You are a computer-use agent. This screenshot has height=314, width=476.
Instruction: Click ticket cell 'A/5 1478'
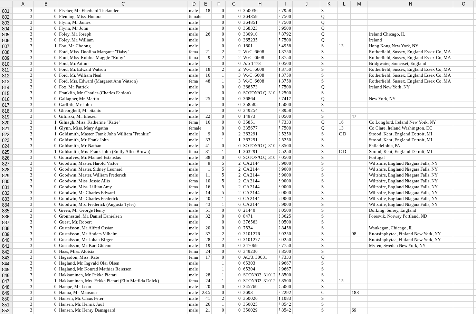click(260, 64)
